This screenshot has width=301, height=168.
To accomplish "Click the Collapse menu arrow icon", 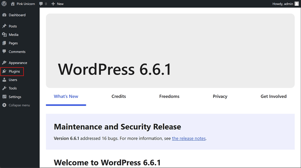I will pyautogui.click(x=4, y=105).
